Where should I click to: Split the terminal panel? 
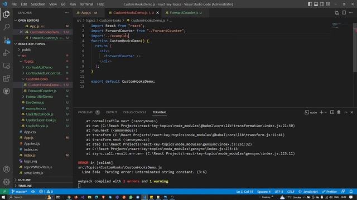(332, 112)
